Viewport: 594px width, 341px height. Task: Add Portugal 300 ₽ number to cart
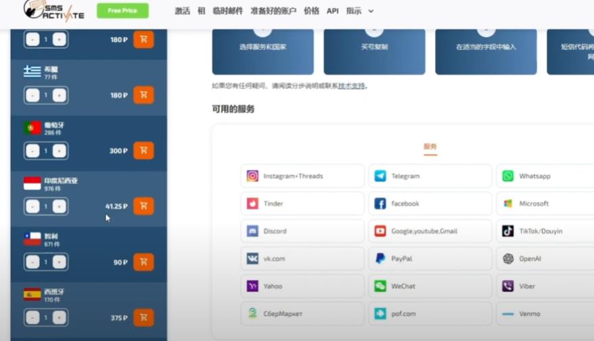click(x=143, y=150)
